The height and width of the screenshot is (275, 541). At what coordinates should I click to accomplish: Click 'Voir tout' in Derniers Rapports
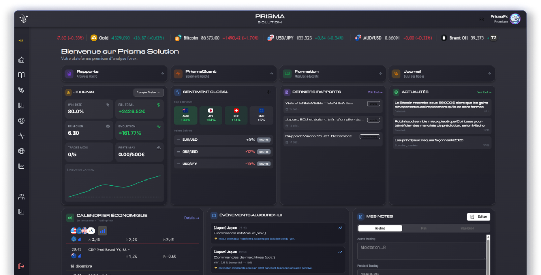click(375, 92)
